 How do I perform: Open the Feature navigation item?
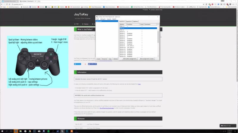(85, 24)
